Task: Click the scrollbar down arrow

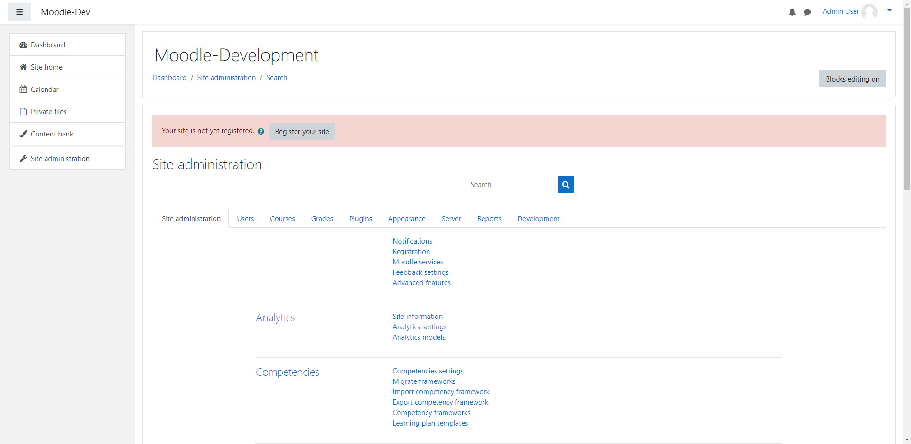Action: click(907, 440)
